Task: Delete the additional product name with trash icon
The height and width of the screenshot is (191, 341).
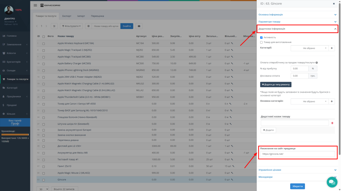Action: pyautogui.click(x=332, y=123)
